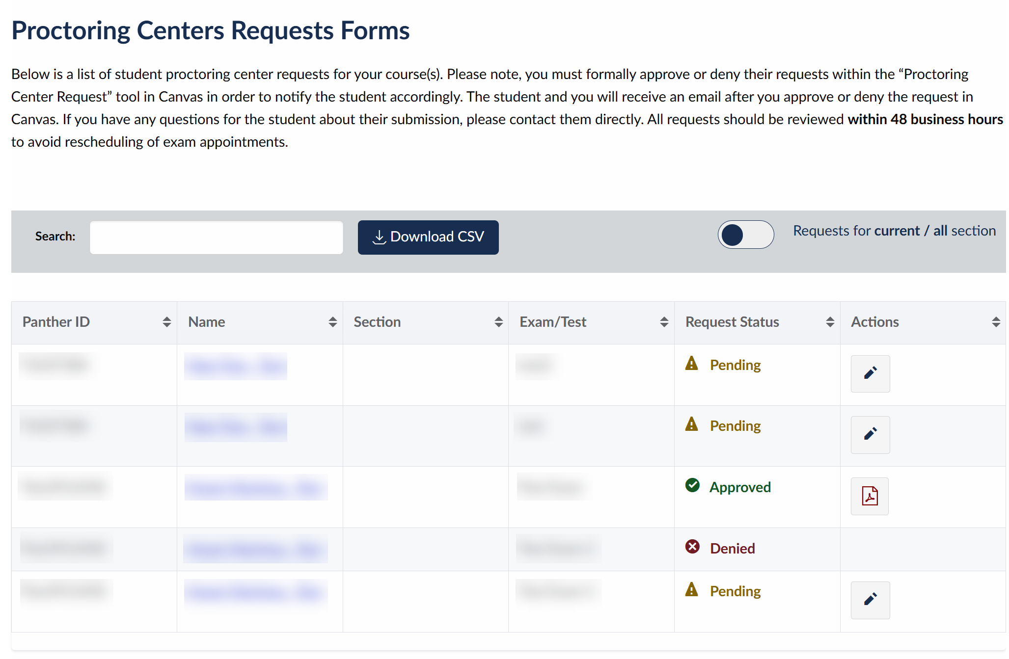Open the denied student's name link
Viewport: 1009px width, 659px height.
tap(256, 549)
